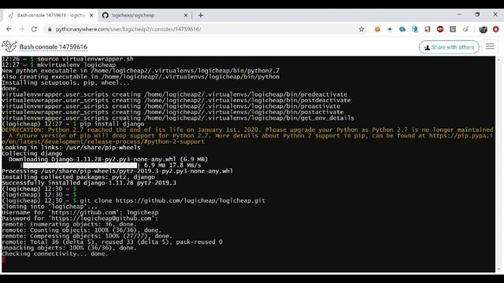
Task: Close the logicheap/logicheap browser tab
Action: [x=186, y=15]
